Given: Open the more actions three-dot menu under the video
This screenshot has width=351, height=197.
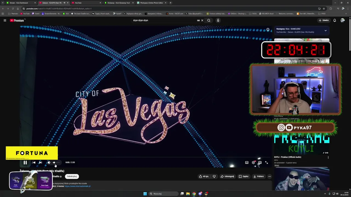Looking at the screenshot, I should coord(269,176).
